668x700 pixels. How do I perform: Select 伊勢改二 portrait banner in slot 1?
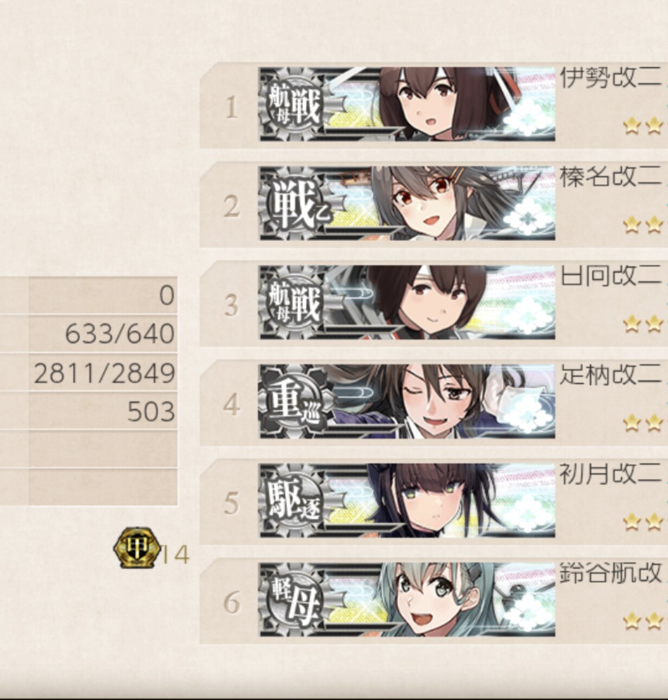[x=407, y=104]
